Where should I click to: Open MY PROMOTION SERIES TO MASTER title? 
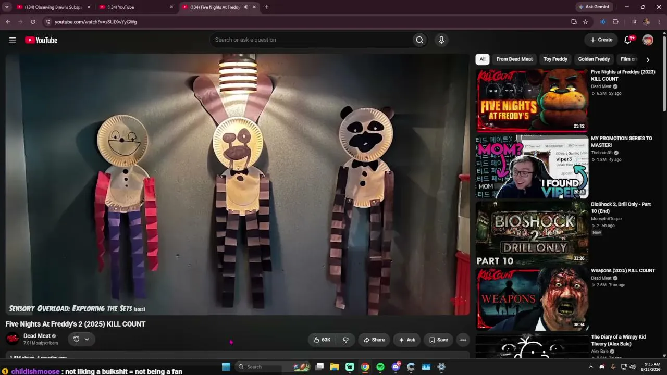621,142
